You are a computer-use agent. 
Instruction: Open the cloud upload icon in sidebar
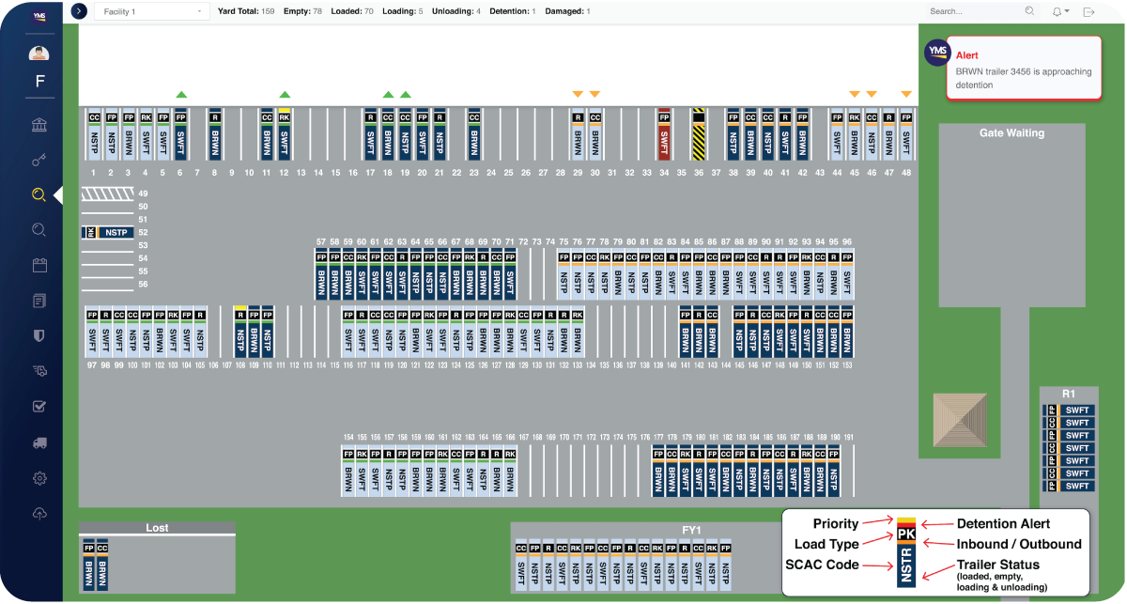click(39, 513)
